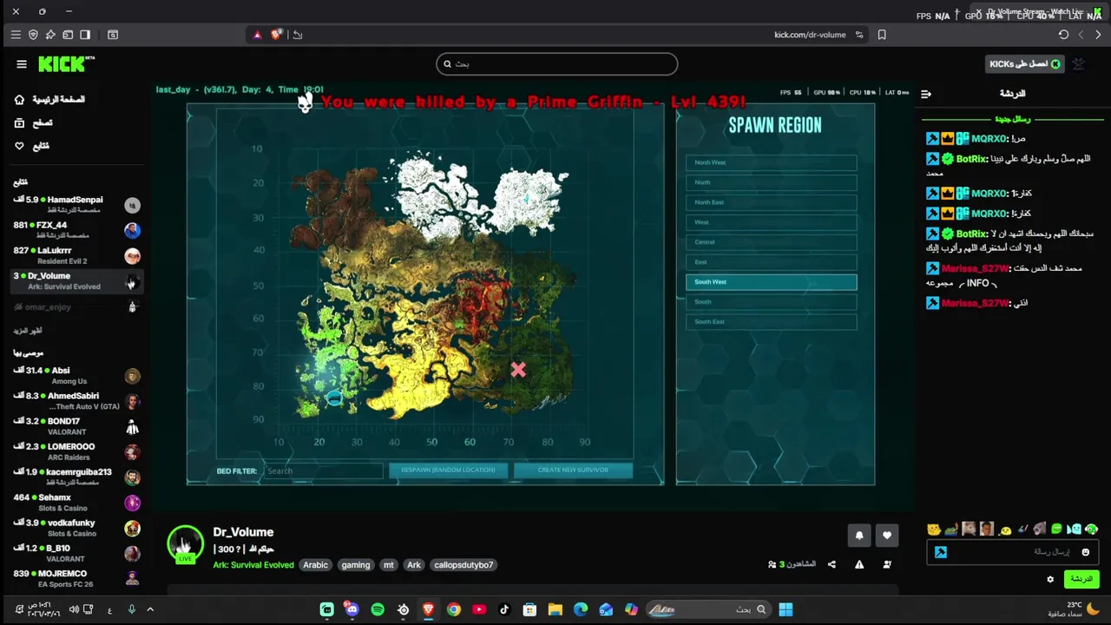Viewport: 1111px width, 625px height.
Task: Open HamadSenpai channel in sidebar
Action: click(x=76, y=205)
